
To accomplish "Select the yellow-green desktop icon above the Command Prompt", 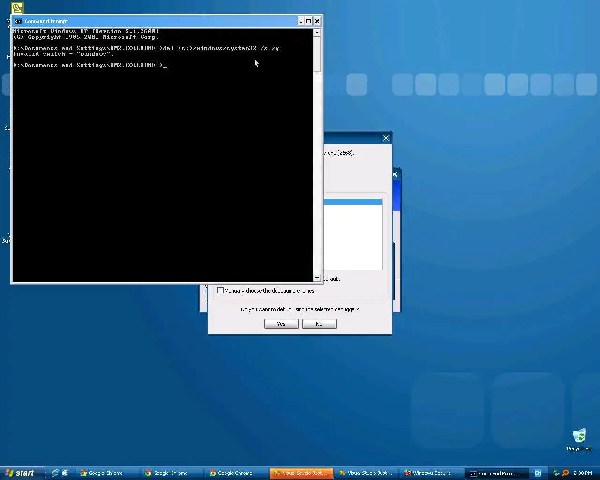I will pos(17,8).
